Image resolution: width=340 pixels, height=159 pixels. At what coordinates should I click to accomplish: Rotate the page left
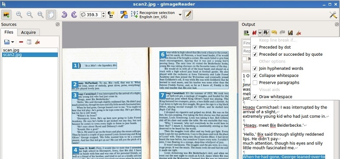click(x=64, y=15)
